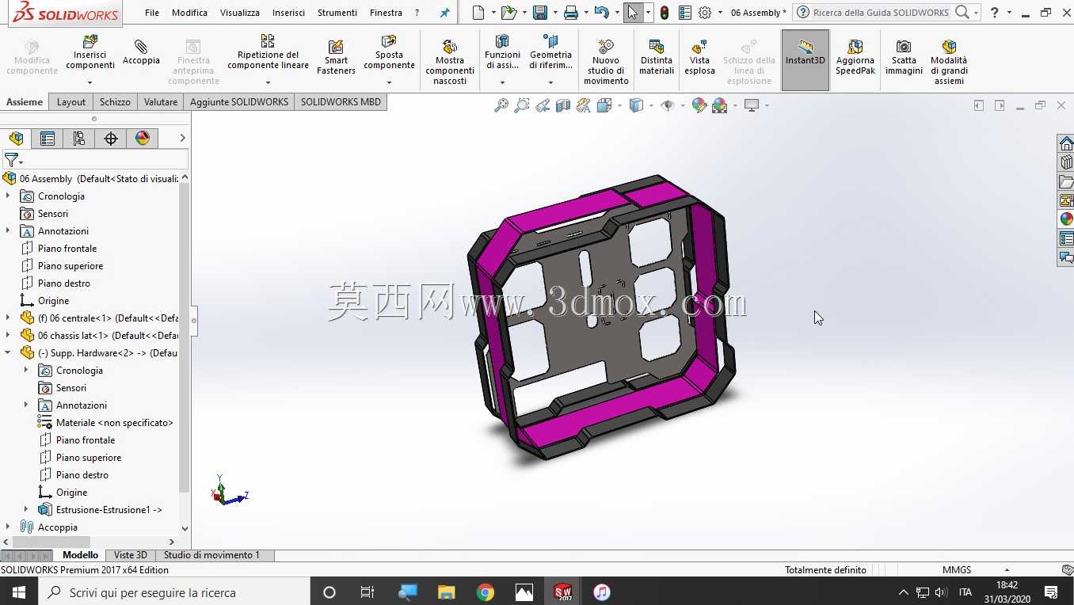This screenshot has width=1074, height=605.
Task: Click apply scene icon in view toolbar
Action: coord(720,105)
